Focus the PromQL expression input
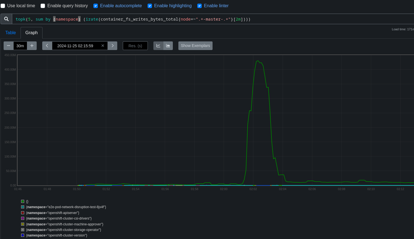The width and height of the screenshot is (414, 239). click(213, 19)
